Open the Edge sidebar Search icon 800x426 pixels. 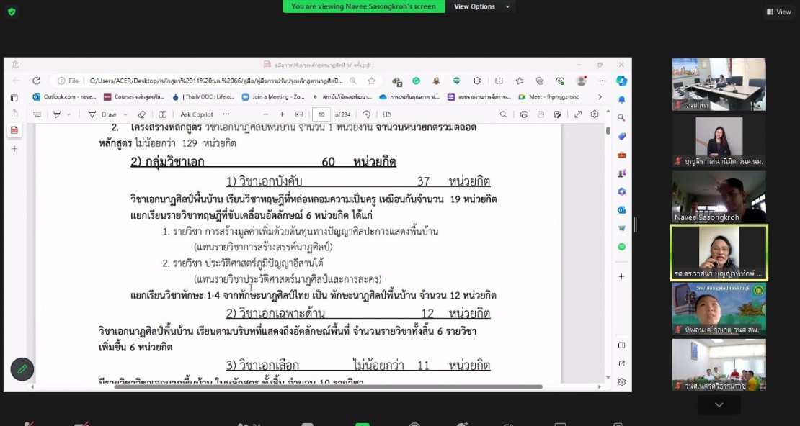click(621, 118)
